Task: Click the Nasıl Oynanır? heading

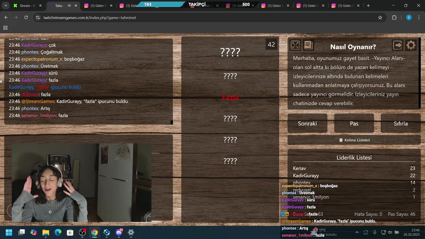Action: pyautogui.click(x=353, y=47)
